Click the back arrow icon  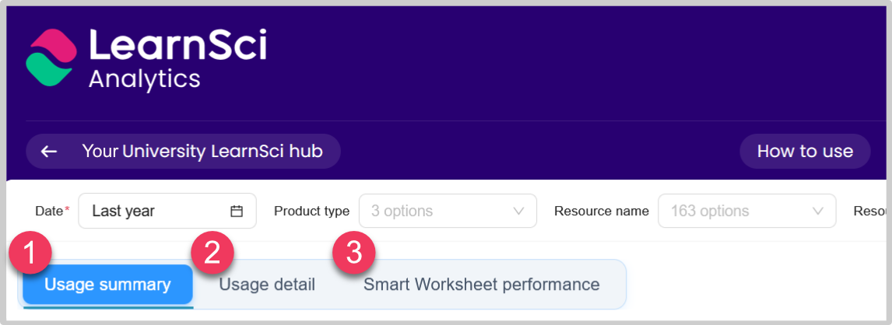[x=49, y=151]
